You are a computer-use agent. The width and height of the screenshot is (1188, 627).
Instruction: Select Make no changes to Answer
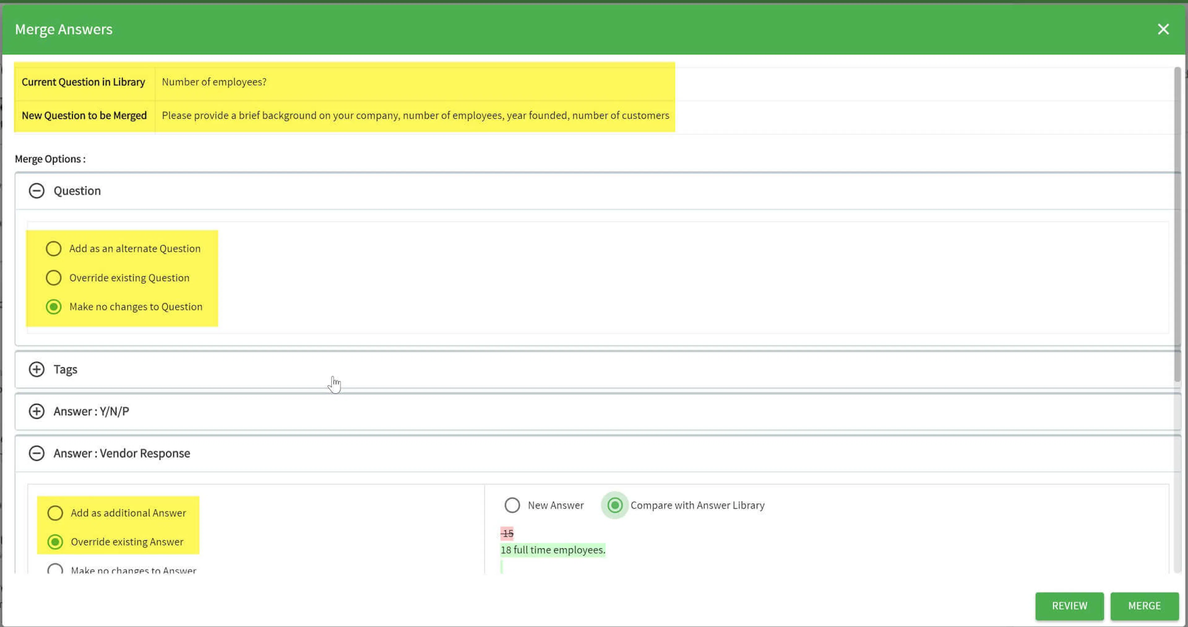[55, 569]
